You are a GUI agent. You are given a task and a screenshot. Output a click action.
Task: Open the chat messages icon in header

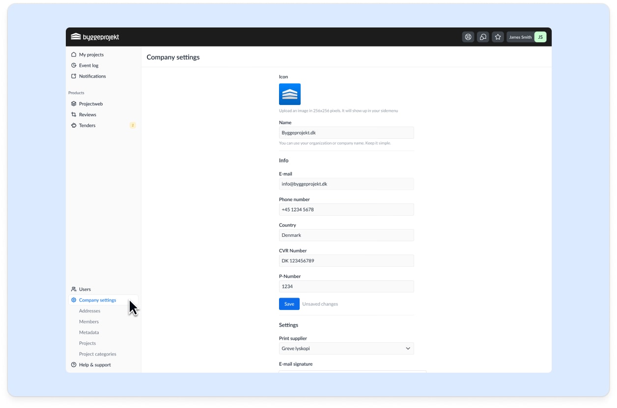[x=483, y=37]
